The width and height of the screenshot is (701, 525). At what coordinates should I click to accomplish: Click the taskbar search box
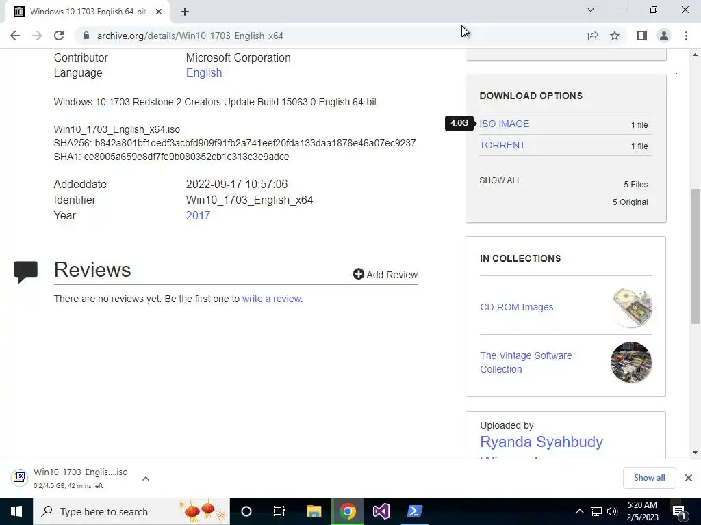[131, 511]
